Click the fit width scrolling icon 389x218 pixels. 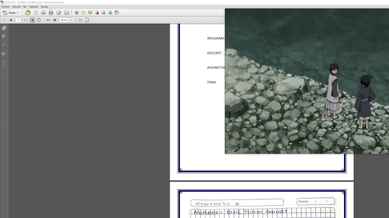pos(80,20)
